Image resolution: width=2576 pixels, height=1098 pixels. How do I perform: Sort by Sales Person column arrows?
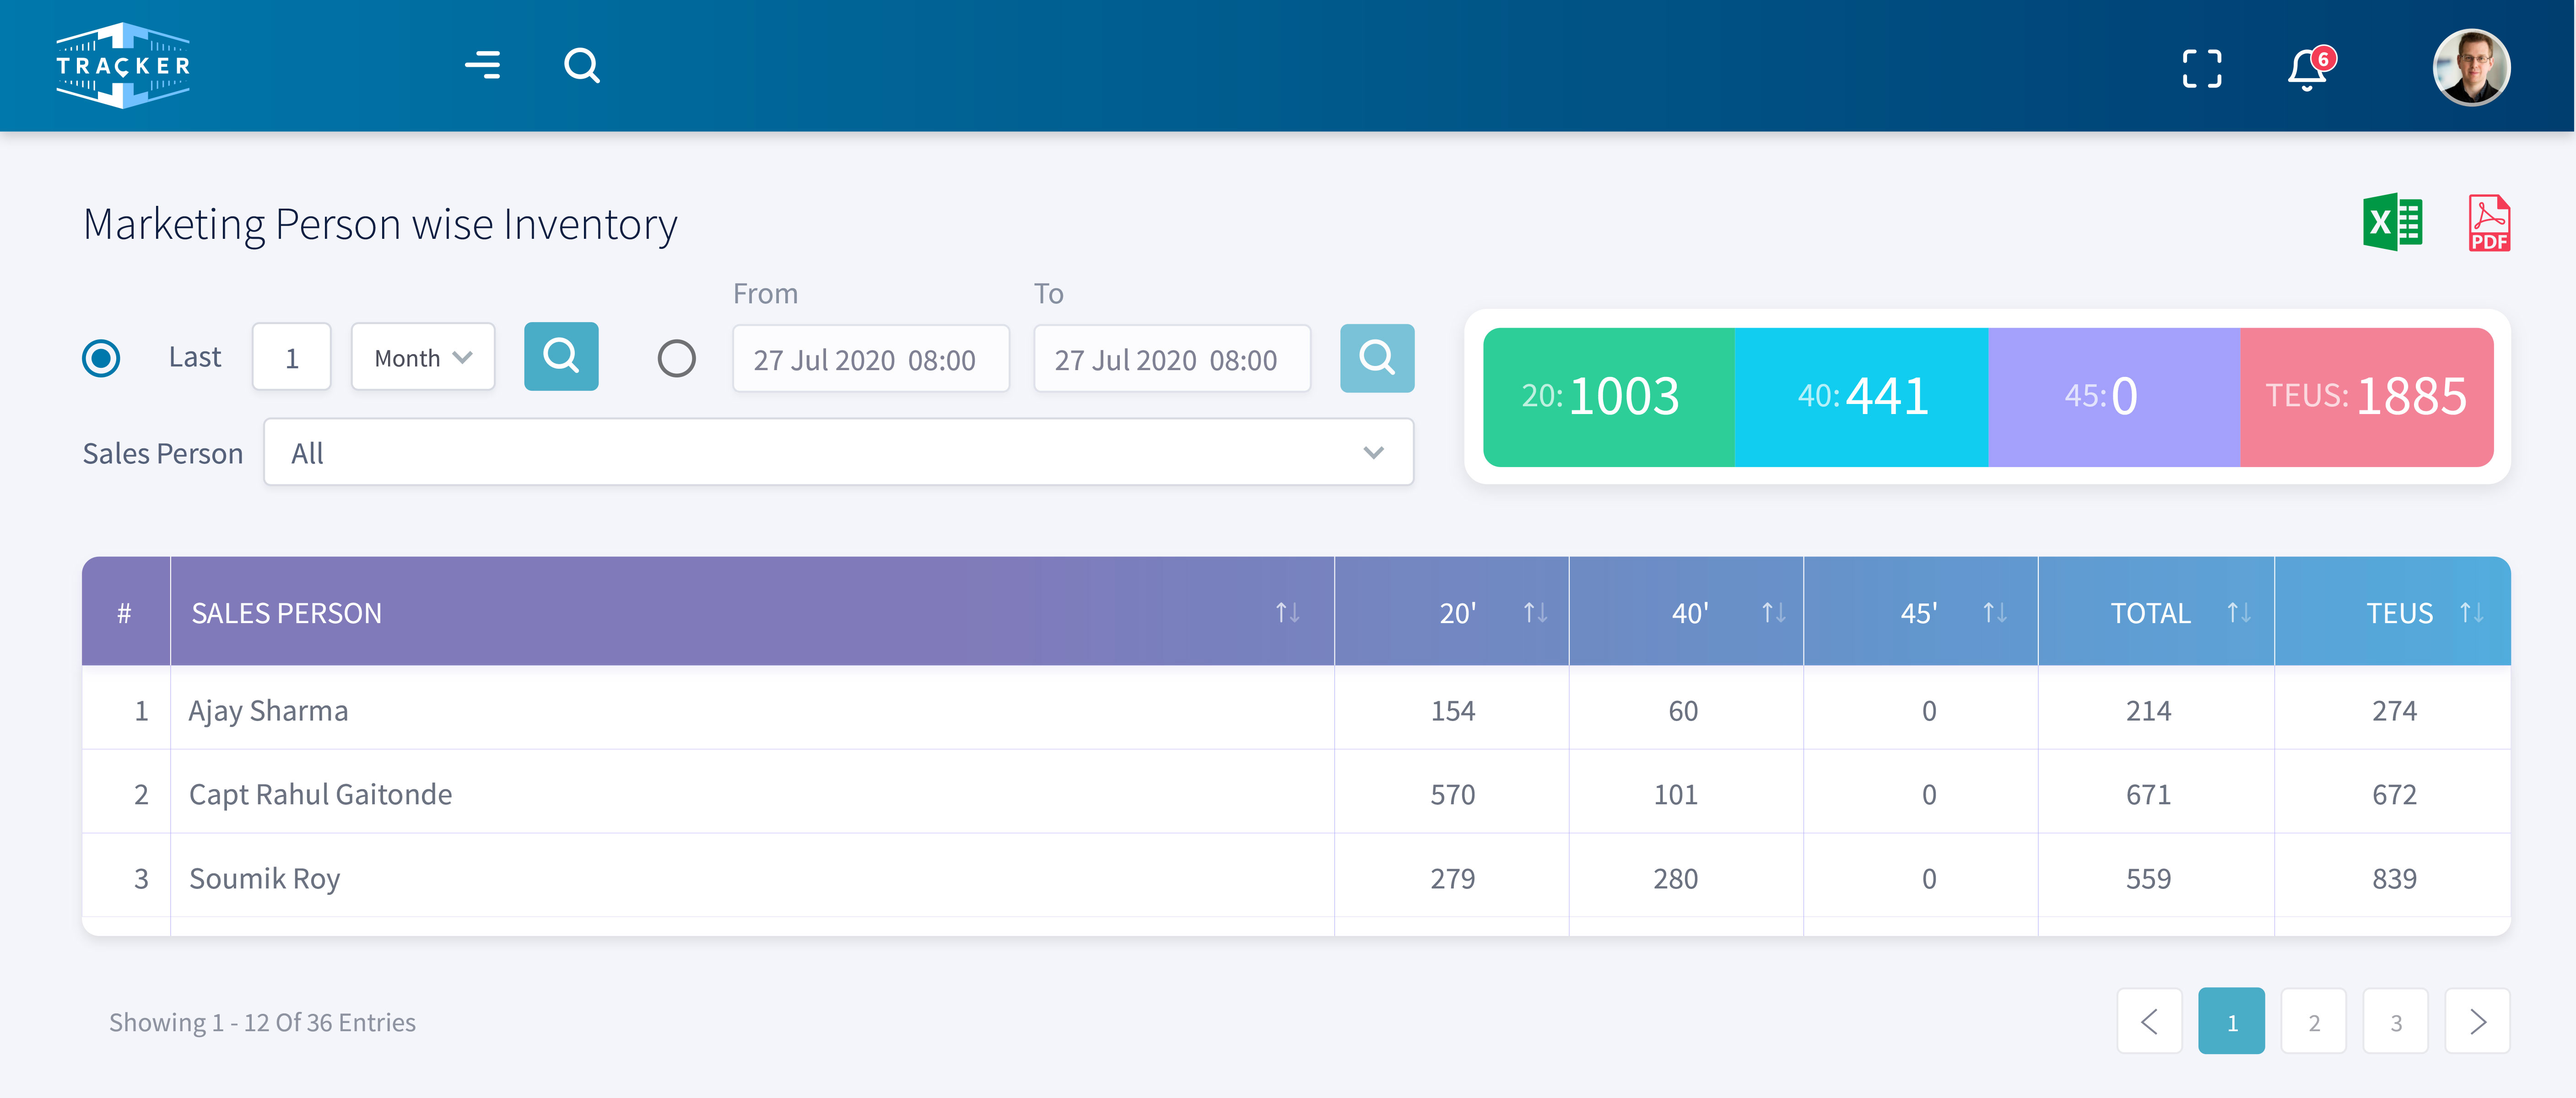(1288, 612)
